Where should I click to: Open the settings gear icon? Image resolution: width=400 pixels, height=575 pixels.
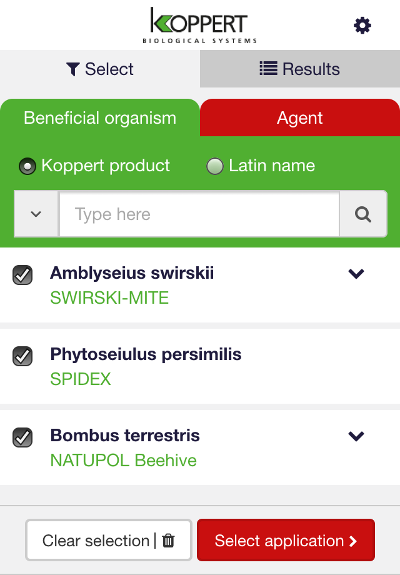(361, 25)
